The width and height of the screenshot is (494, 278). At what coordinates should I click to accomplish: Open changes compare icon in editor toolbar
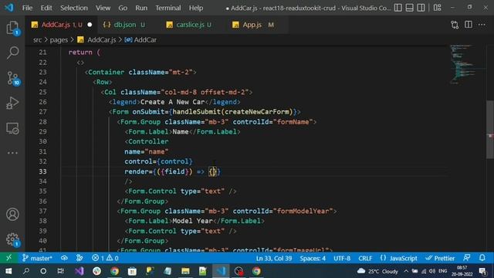point(455,25)
